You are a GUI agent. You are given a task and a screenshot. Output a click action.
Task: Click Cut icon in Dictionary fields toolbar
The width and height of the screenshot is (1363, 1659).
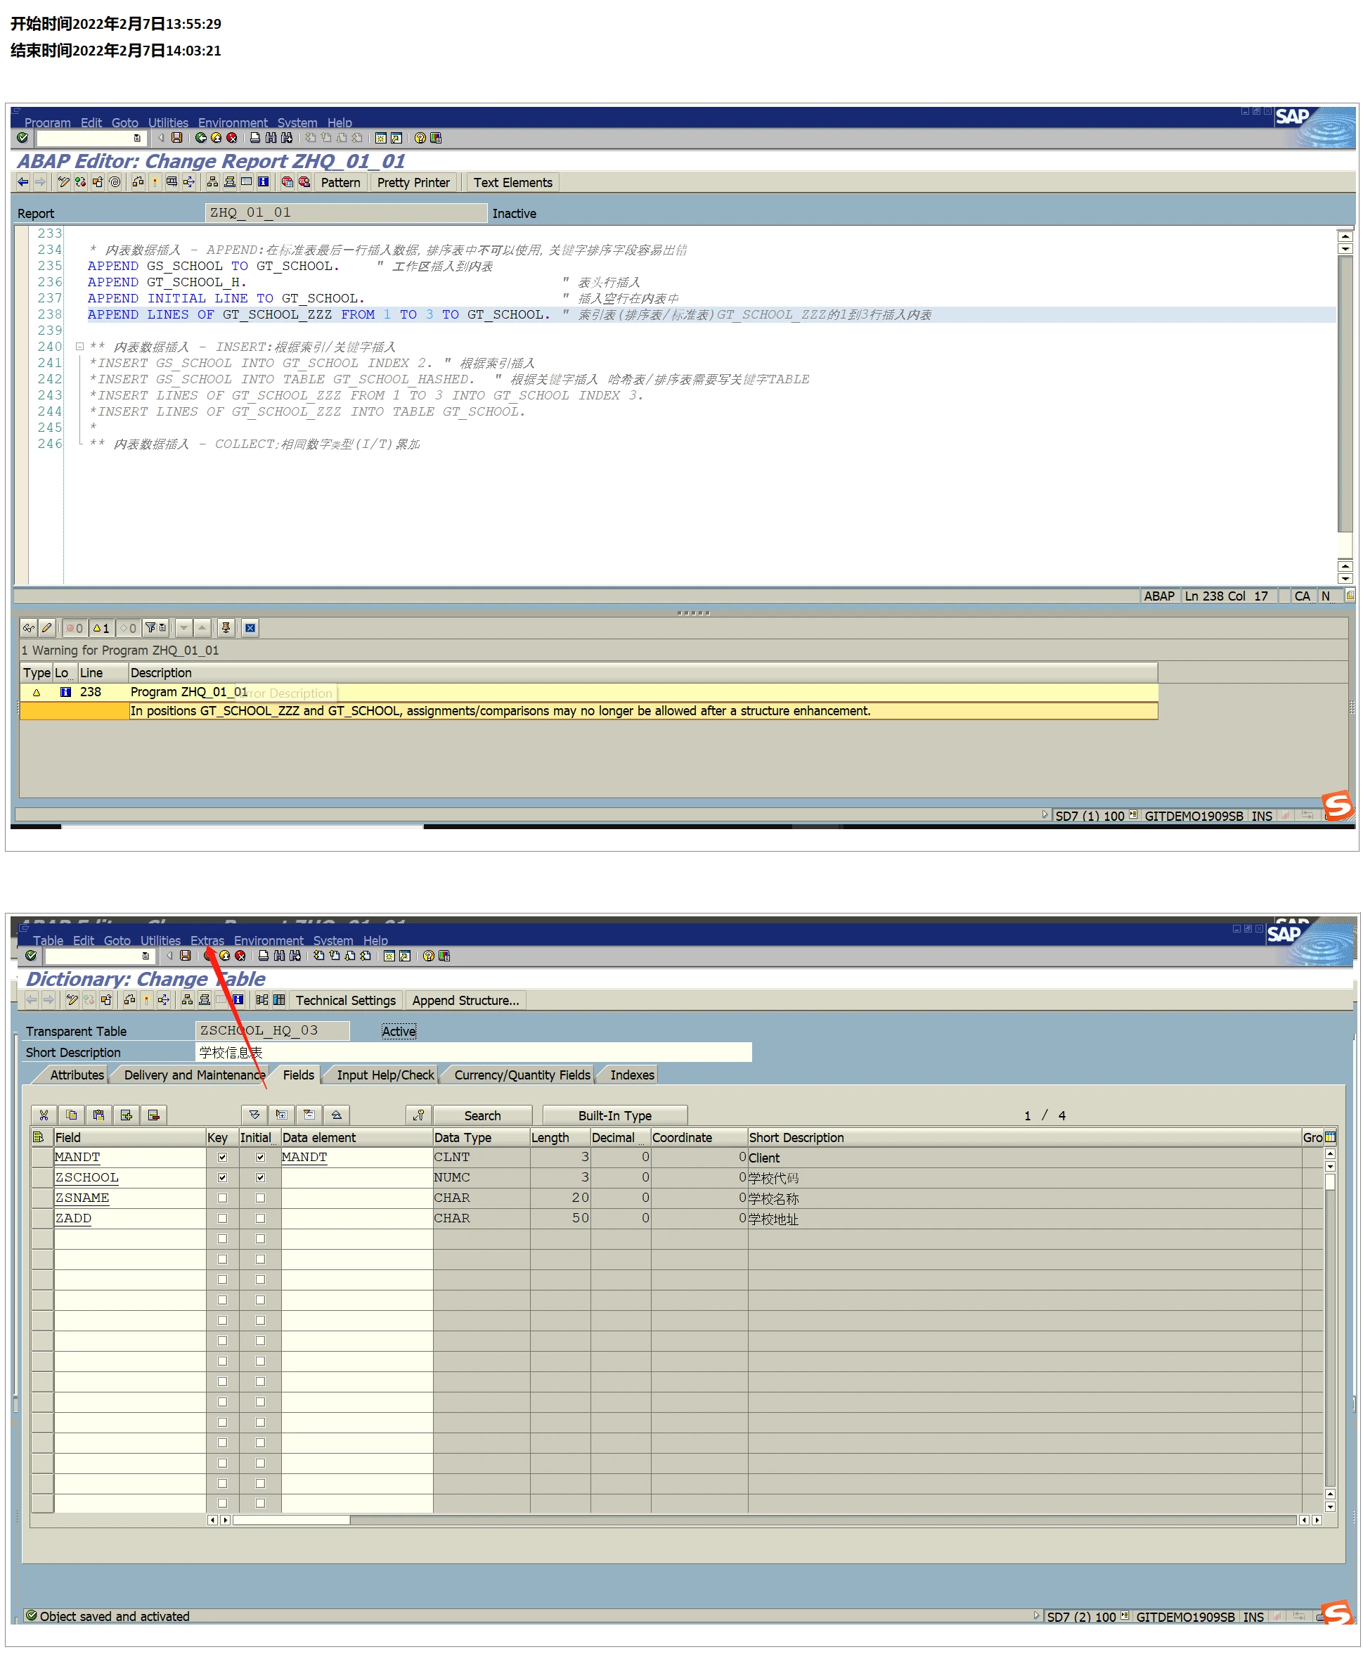(x=44, y=1116)
